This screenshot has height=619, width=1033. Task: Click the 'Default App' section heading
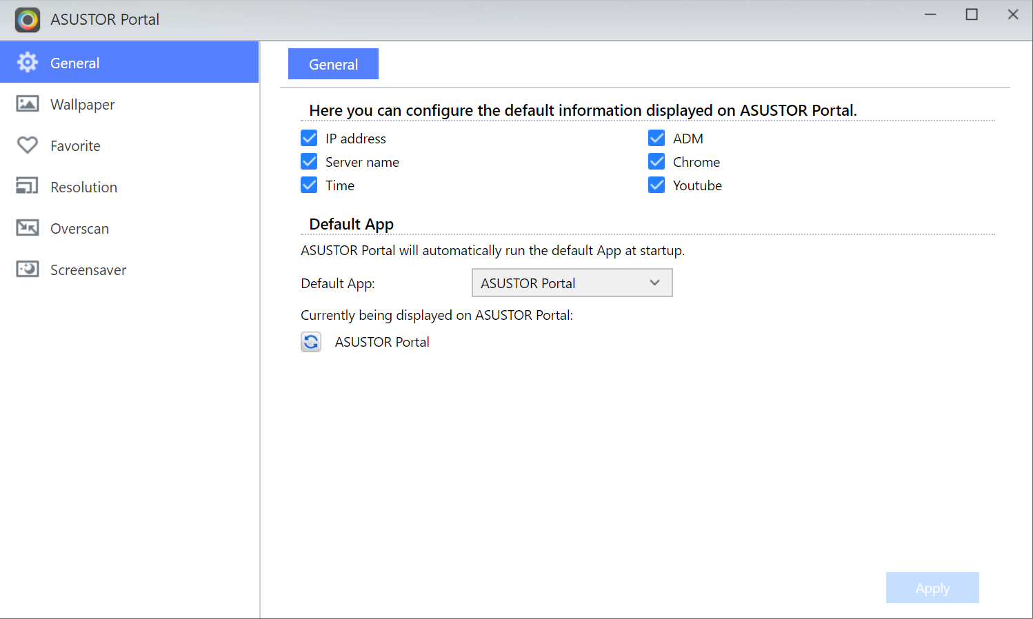click(x=352, y=224)
